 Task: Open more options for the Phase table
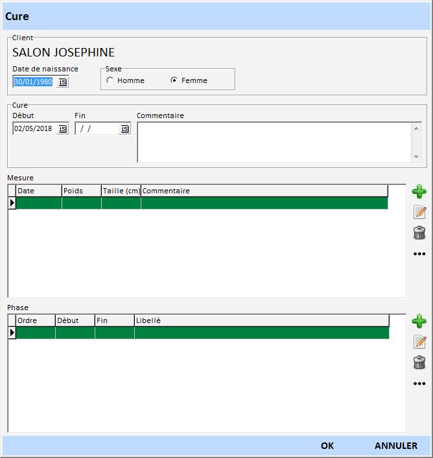pyautogui.click(x=419, y=383)
